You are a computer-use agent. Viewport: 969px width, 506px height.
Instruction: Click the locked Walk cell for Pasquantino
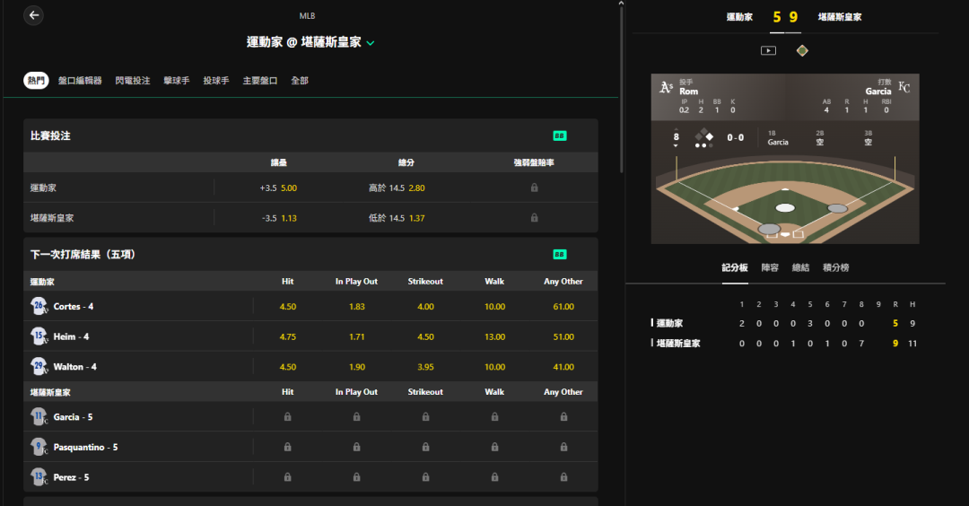click(494, 448)
